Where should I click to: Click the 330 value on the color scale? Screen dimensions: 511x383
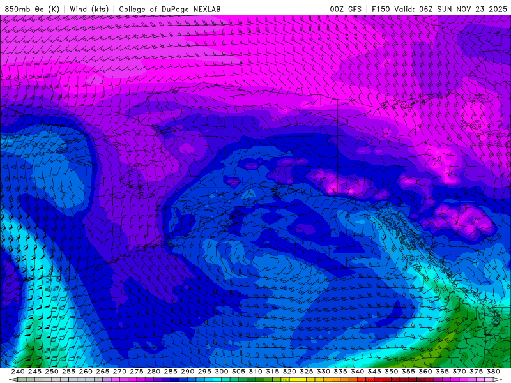coord(323,372)
